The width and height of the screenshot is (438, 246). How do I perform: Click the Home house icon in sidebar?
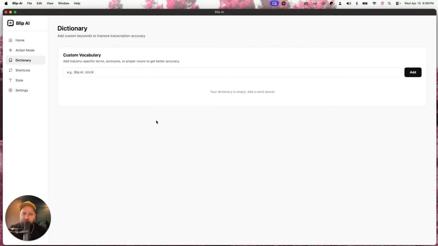[x=11, y=40]
